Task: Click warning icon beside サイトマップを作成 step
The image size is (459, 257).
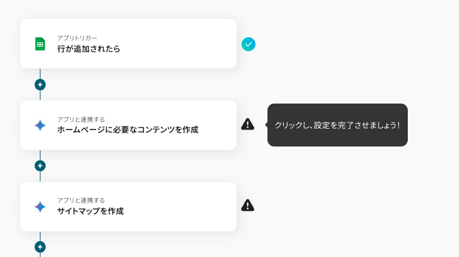Action: tap(248, 205)
